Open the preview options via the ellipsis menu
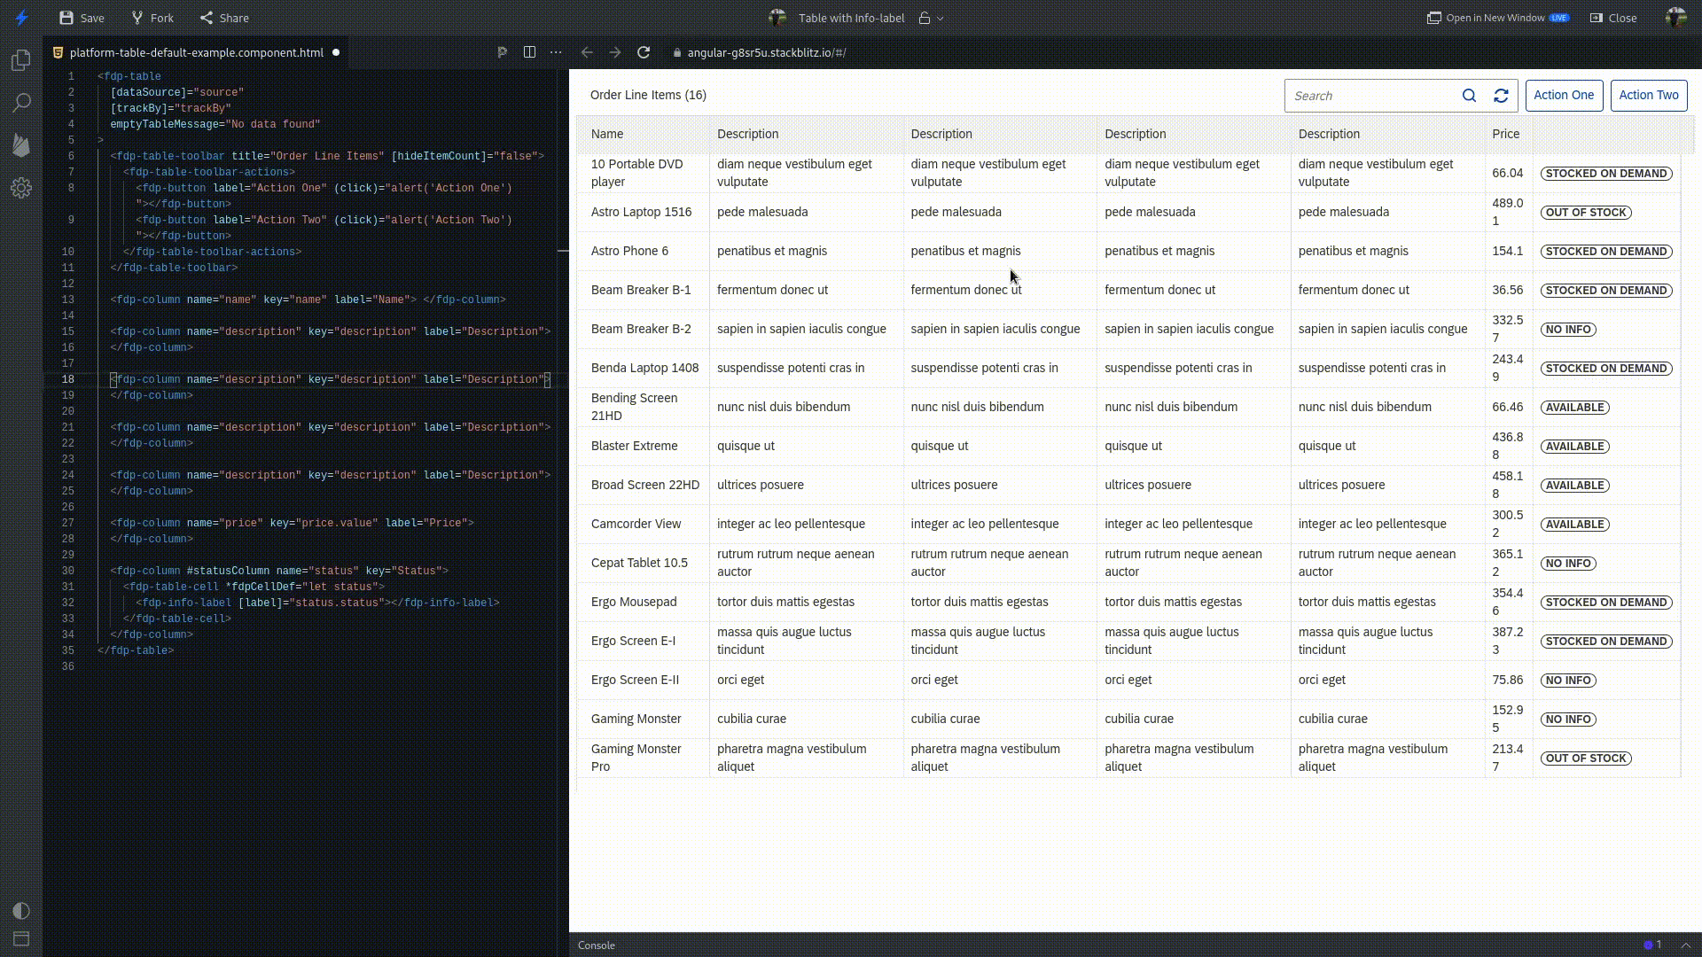 [556, 52]
